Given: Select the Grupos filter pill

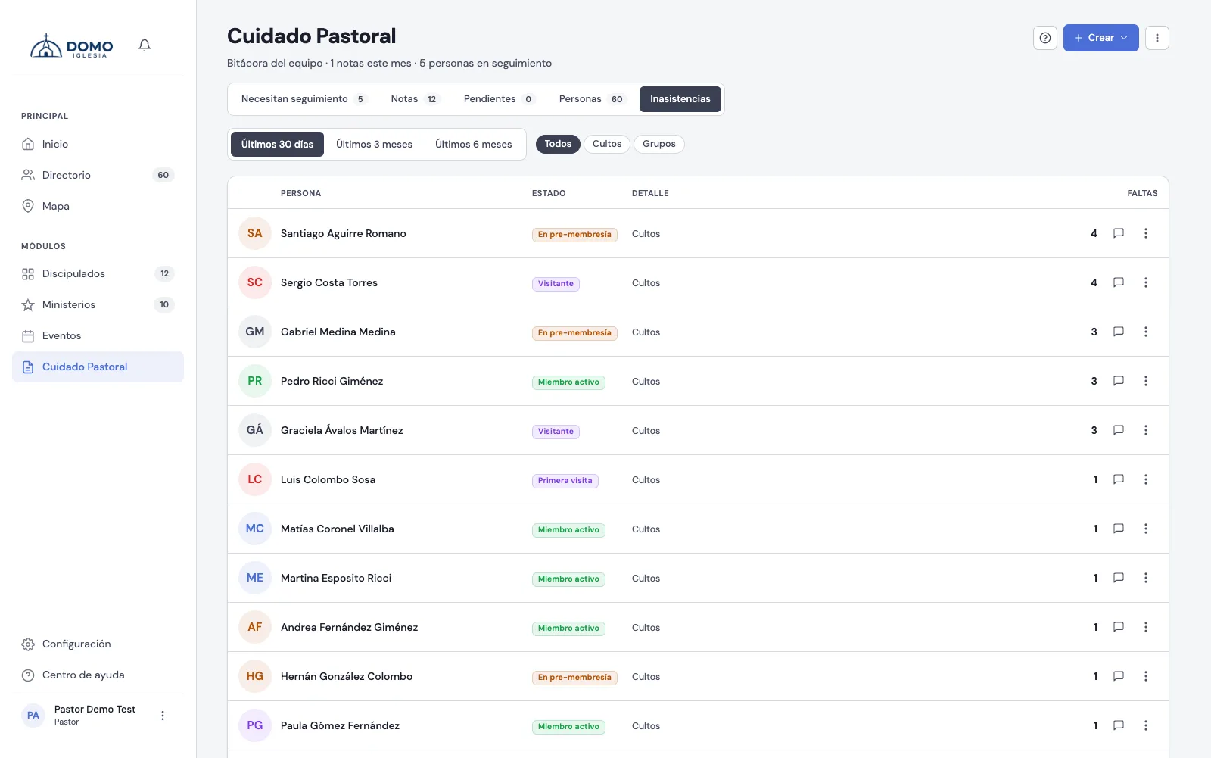Looking at the screenshot, I should tap(659, 144).
